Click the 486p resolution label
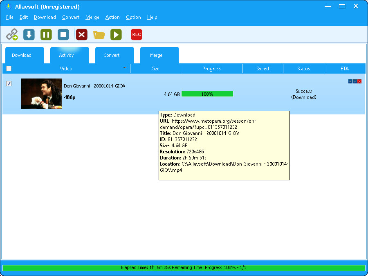368x276 pixels. [70, 97]
